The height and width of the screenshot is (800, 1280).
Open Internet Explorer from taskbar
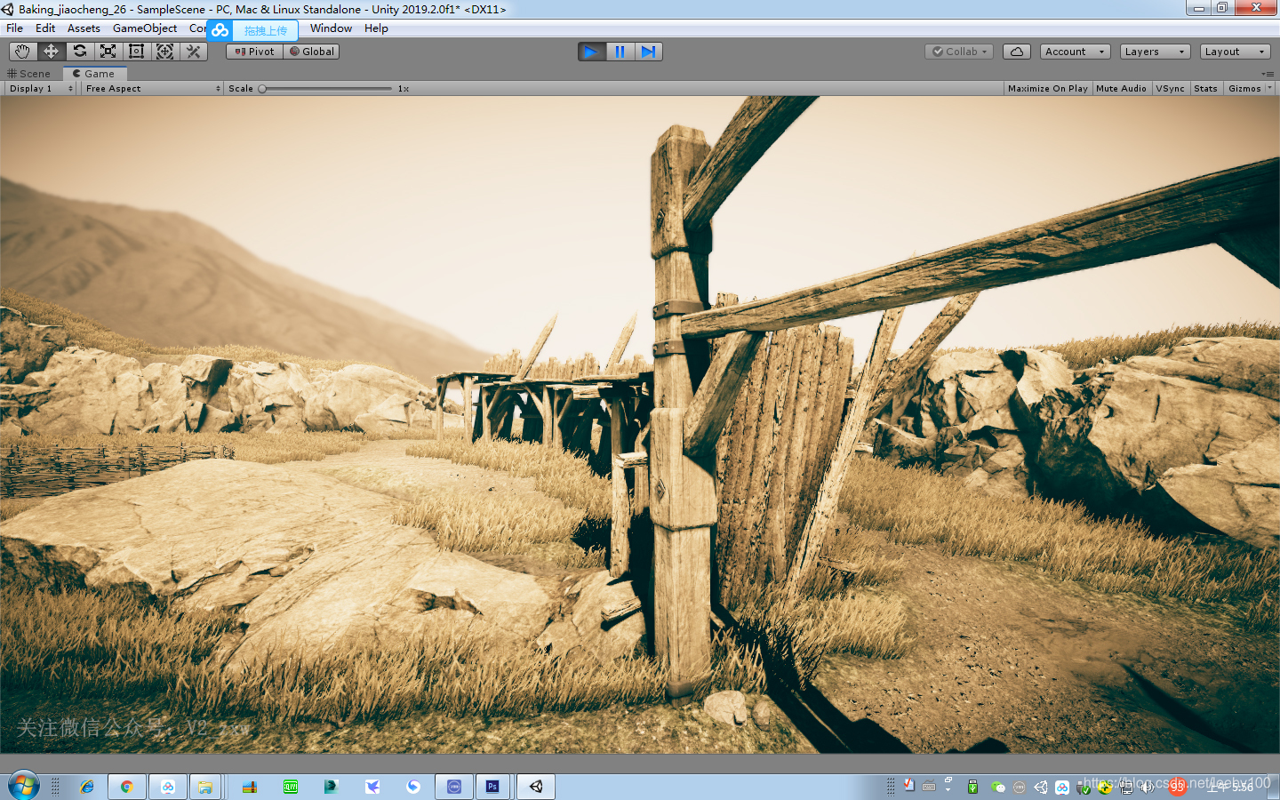click(86, 787)
